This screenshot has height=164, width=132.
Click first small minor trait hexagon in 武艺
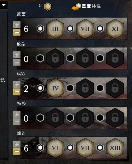40,28
